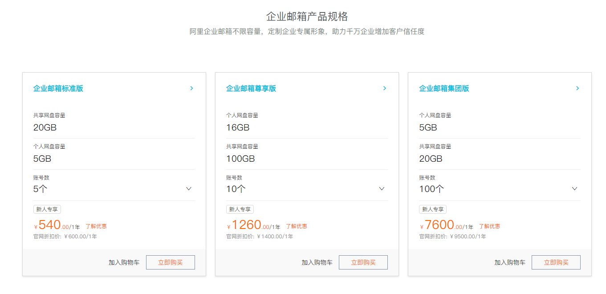Click the 官网折扣价 ¥1400.00/1年 text
Image resolution: width=606 pixels, height=294 pixels.
click(260, 237)
